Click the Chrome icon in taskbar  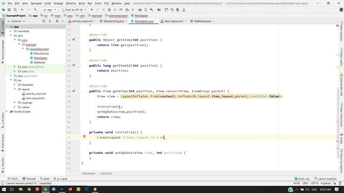(29, 189)
